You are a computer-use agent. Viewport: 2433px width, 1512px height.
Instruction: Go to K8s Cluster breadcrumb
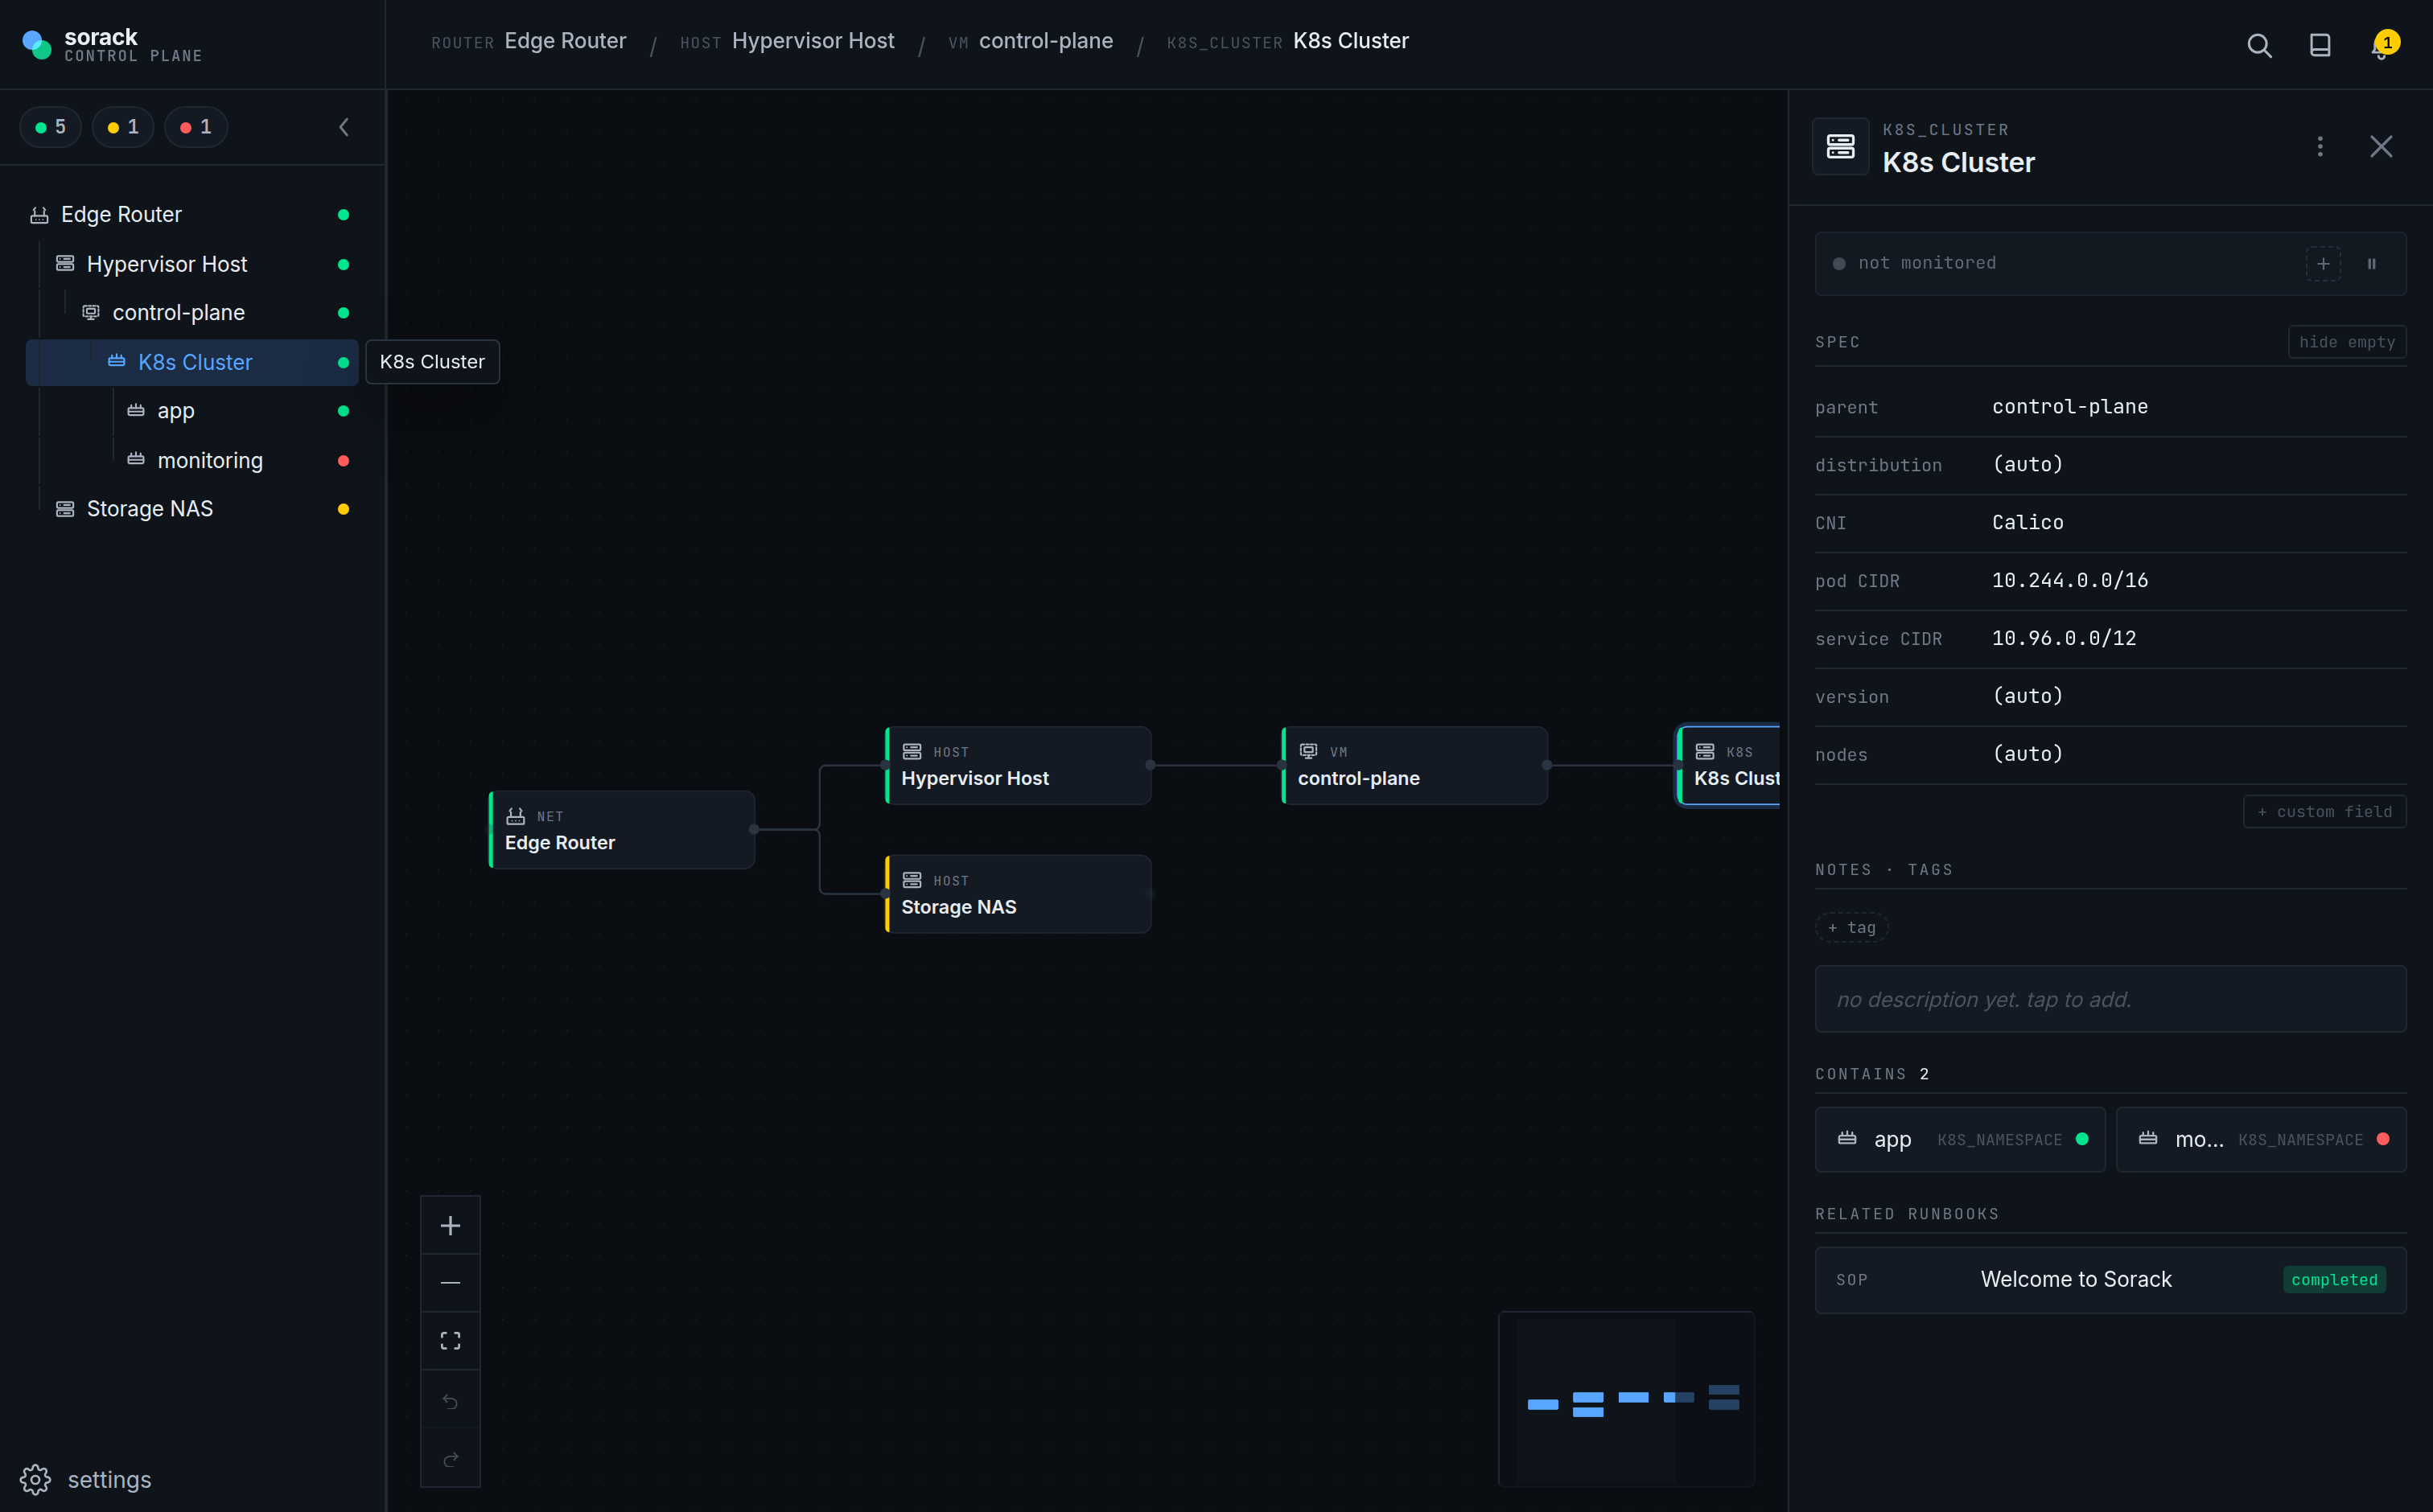pos(1351,41)
